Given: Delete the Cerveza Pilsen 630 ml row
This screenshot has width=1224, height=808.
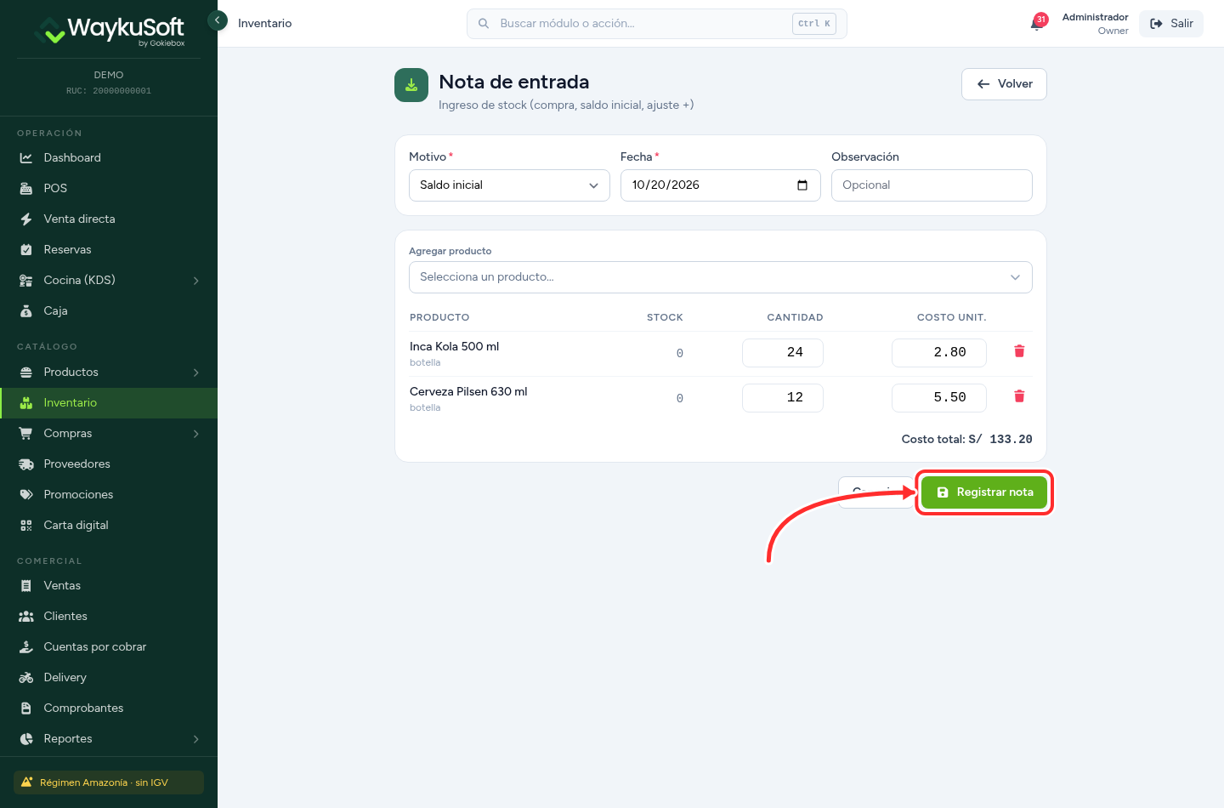Looking at the screenshot, I should tap(1019, 396).
